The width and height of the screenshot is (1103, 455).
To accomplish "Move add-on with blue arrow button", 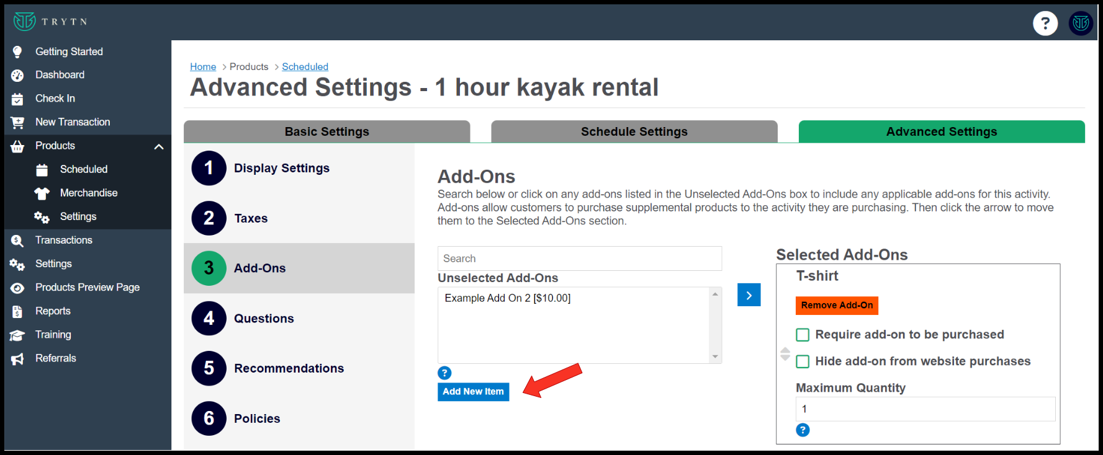I will tap(749, 295).
